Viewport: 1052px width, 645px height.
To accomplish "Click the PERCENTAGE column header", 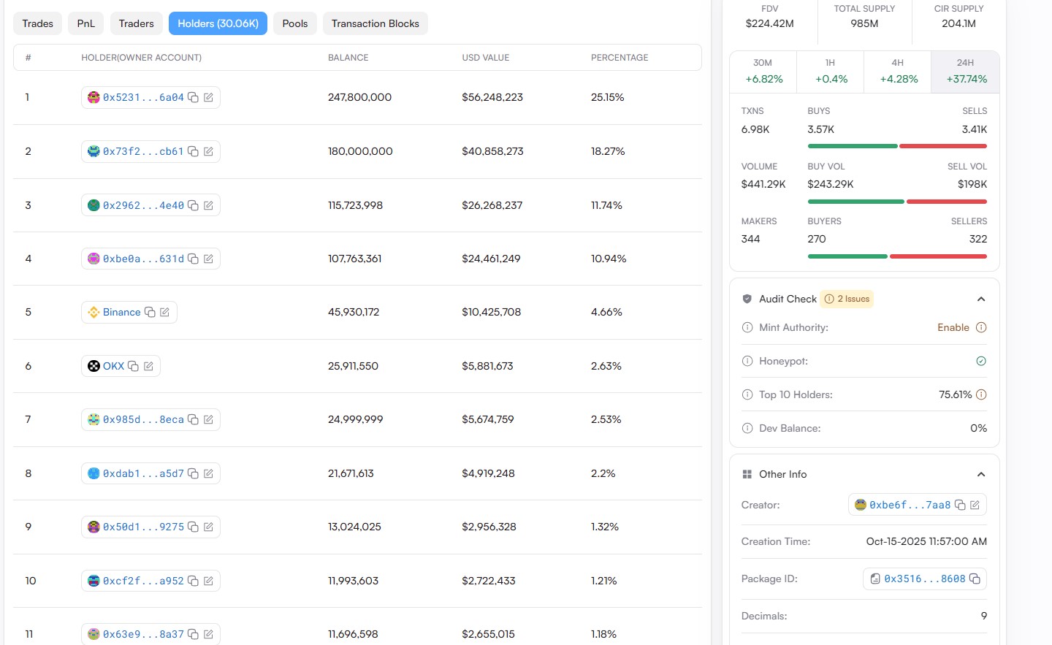I will point(620,58).
